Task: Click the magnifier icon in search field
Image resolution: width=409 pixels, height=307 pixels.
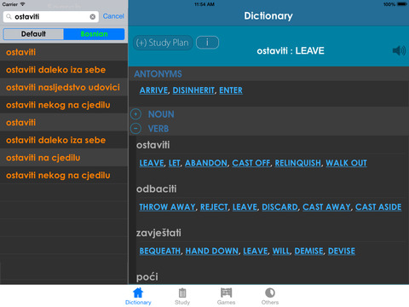Action: click(9, 17)
